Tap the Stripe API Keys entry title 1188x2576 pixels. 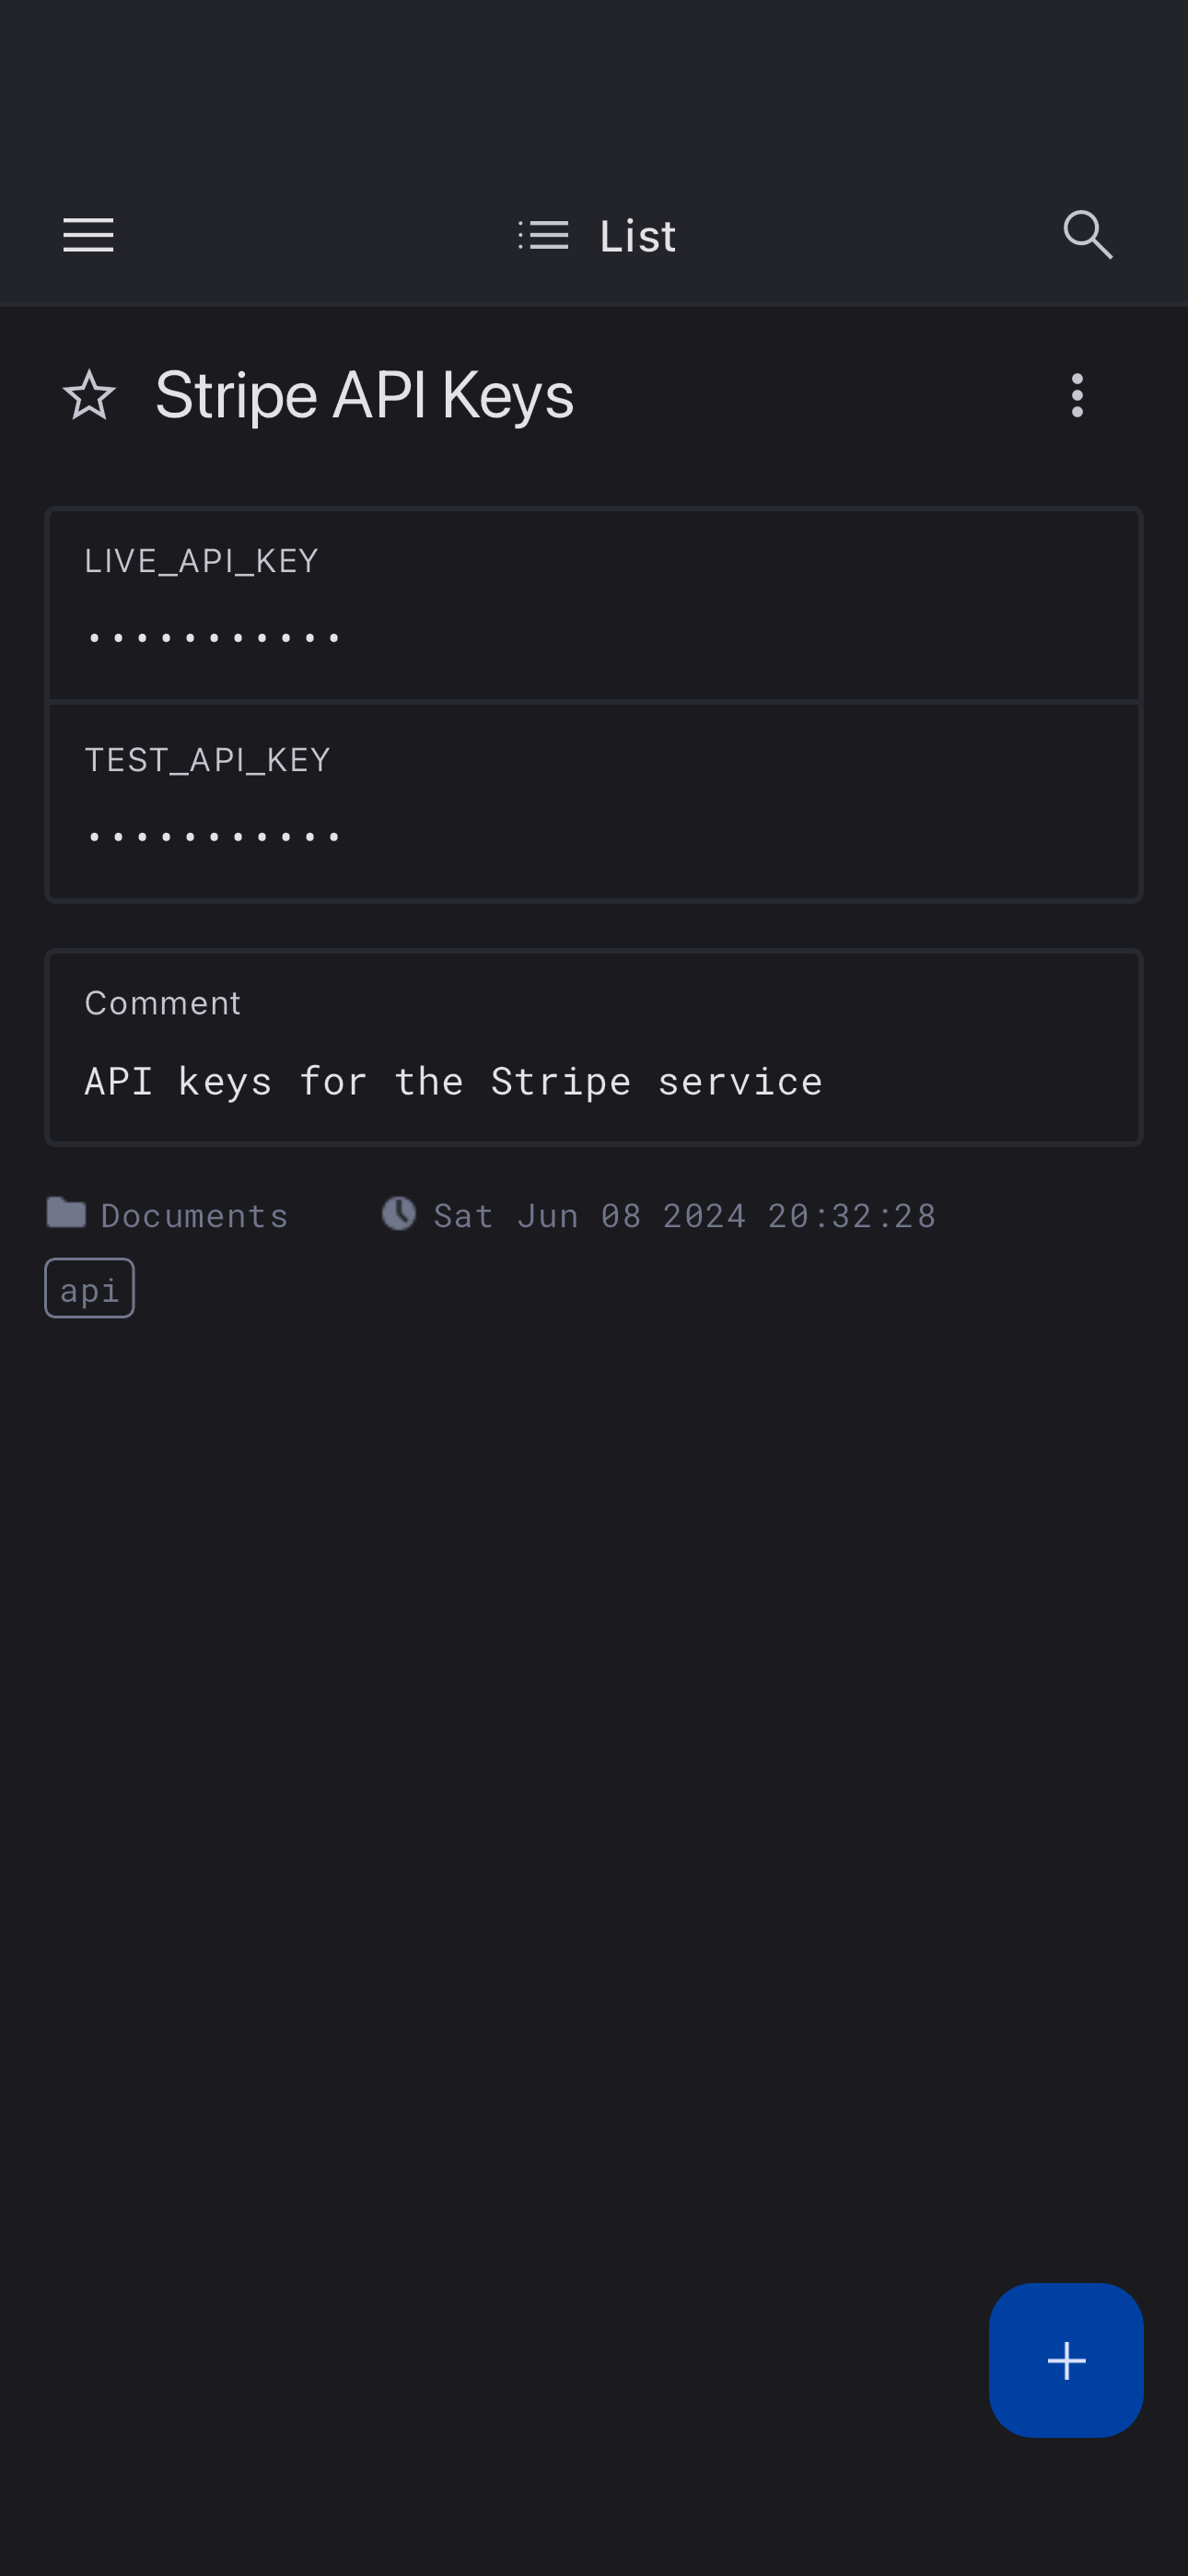click(x=364, y=395)
